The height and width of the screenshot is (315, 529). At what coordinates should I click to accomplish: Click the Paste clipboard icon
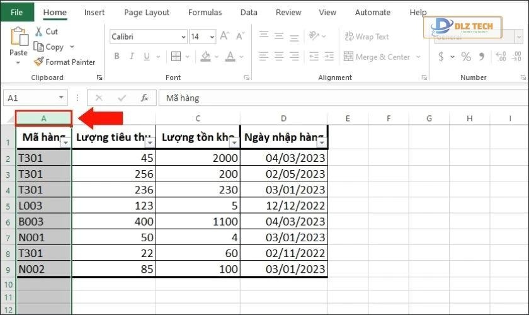(19, 37)
